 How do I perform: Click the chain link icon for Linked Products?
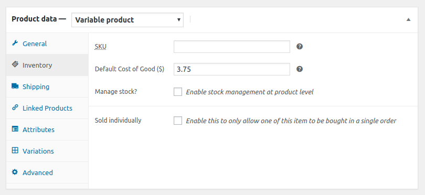15,107
